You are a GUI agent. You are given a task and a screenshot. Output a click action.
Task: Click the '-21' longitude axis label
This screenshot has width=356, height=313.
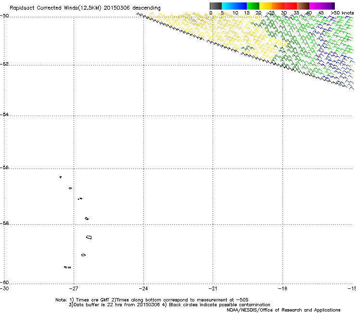pyautogui.click(x=213, y=288)
